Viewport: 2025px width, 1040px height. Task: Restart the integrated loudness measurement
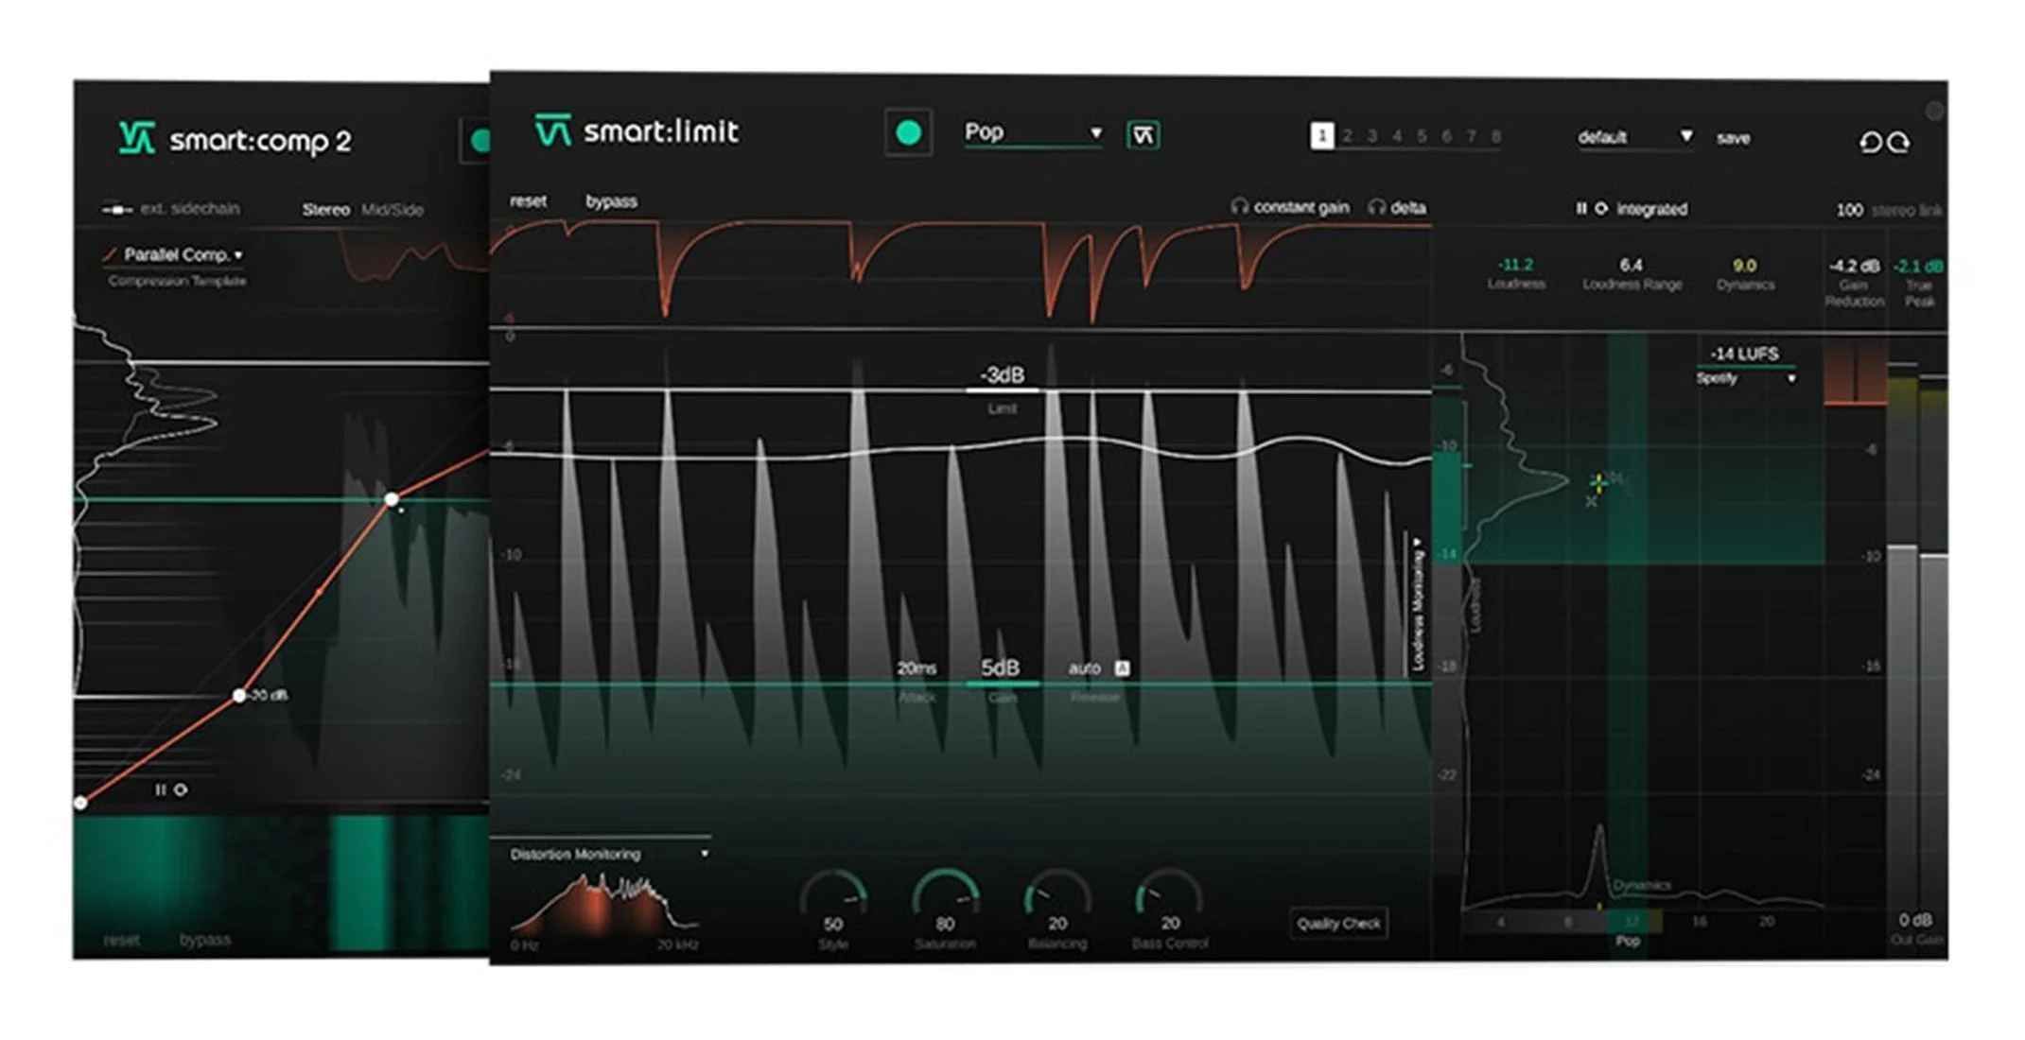pos(1600,208)
